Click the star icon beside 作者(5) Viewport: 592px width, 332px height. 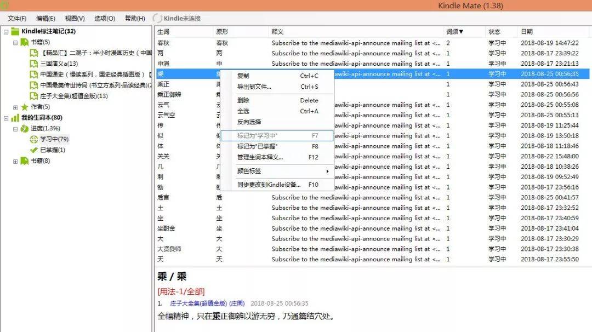click(x=25, y=107)
